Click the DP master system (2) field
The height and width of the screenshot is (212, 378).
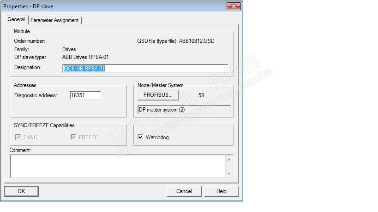coord(184,110)
